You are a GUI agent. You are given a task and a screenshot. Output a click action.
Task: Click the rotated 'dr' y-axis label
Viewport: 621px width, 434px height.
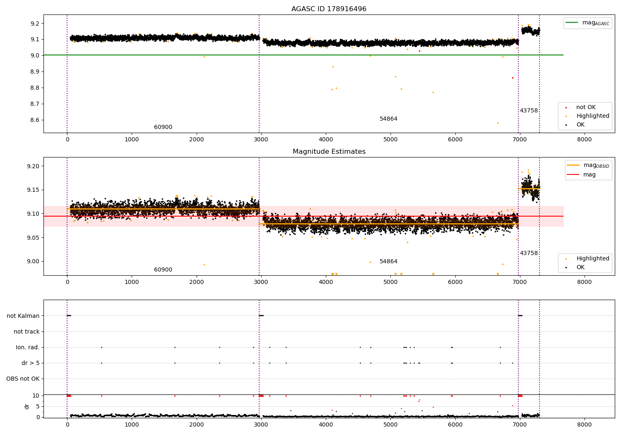27,406
